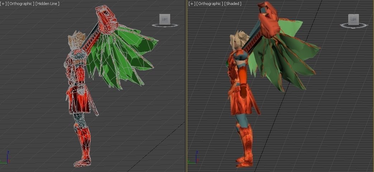Viewport: 374px width, 172px height.
Task: Click the ViewCube compass ring in right viewport
Action: (x=354, y=25)
